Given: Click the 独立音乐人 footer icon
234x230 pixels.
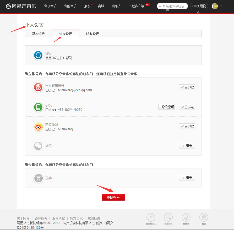Looking at the screenshot, I should (151, 217).
